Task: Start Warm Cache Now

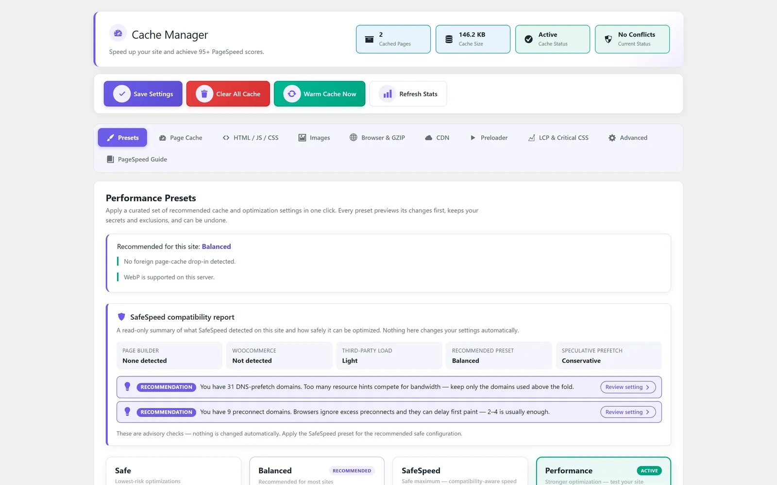Action: pos(320,94)
